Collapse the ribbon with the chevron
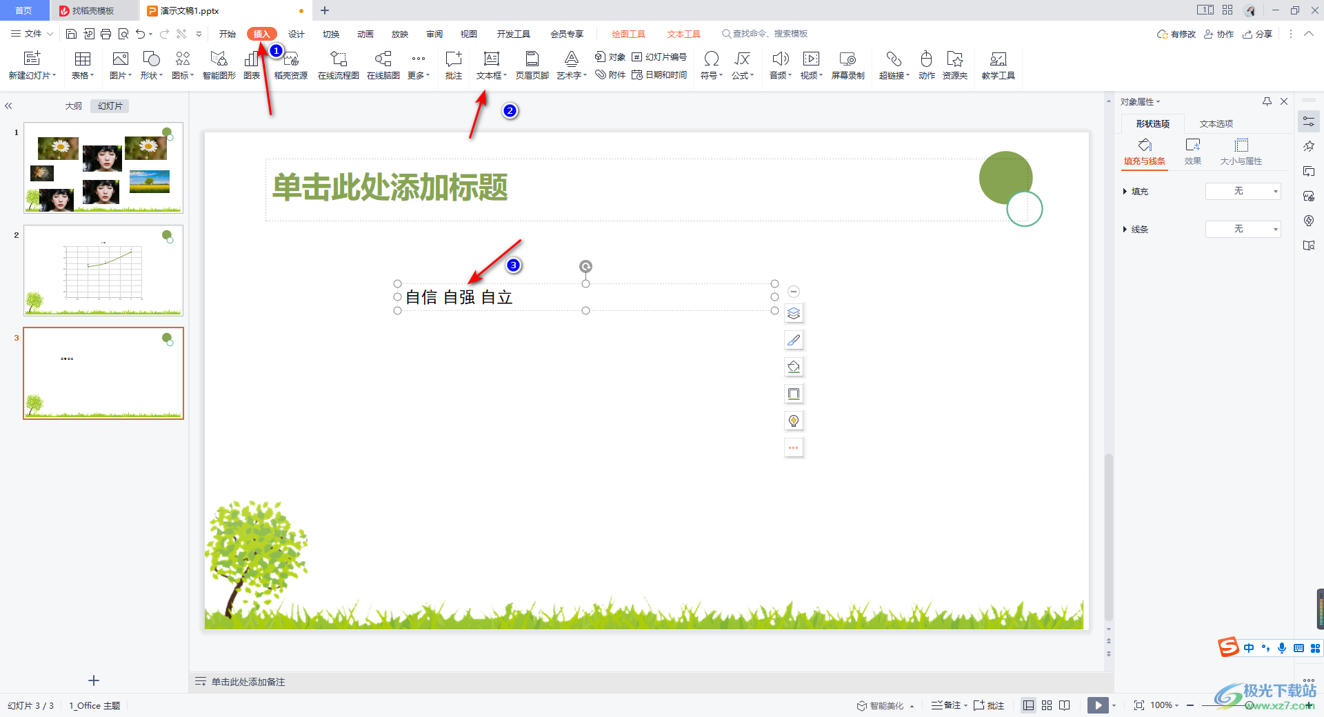 1309,34
